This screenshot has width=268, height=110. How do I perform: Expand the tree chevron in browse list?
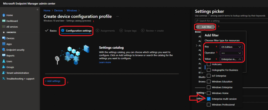coord(196,46)
